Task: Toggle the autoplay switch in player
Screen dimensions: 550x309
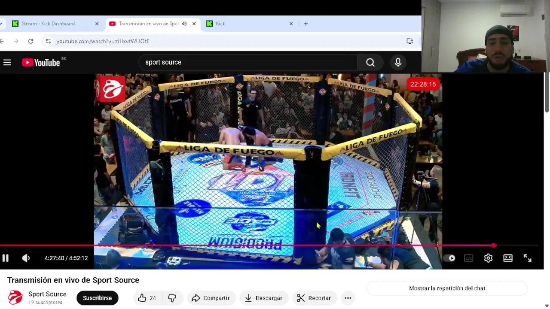Action: 449,258
